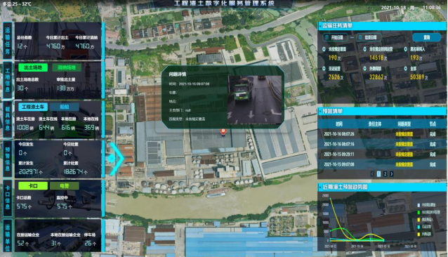Click the 查询 query button

(x=426, y=37)
